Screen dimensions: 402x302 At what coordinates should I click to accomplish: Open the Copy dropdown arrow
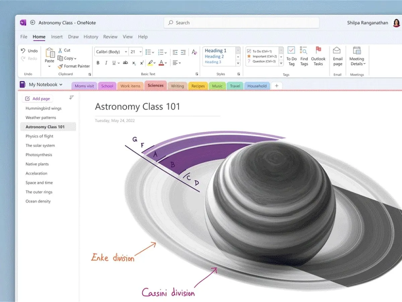[75, 59]
